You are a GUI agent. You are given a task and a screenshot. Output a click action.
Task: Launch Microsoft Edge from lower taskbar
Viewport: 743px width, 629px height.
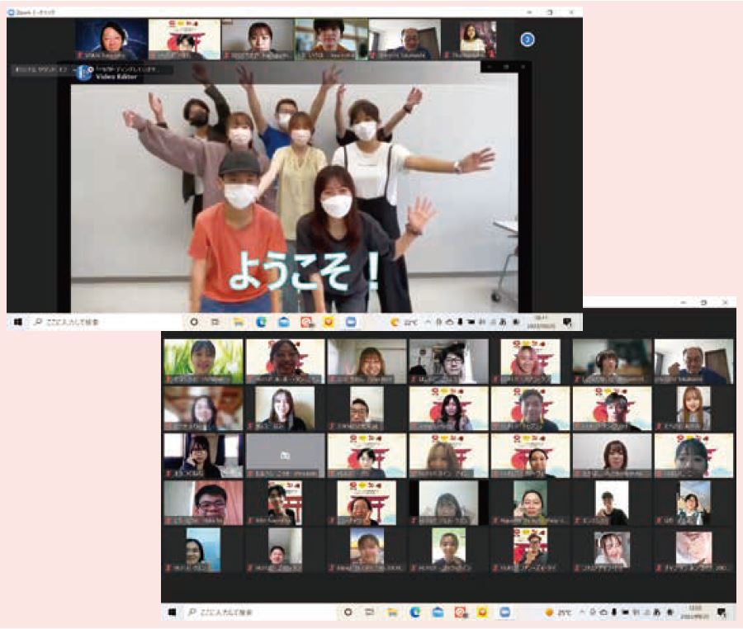(x=415, y=612)
